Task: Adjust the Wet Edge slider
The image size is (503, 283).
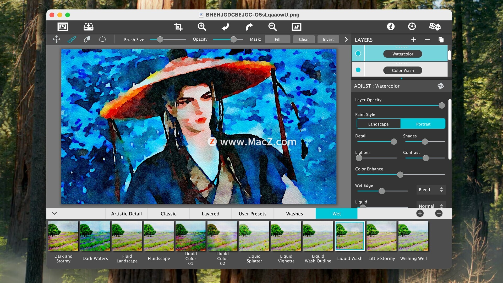Action: [382, 191]
